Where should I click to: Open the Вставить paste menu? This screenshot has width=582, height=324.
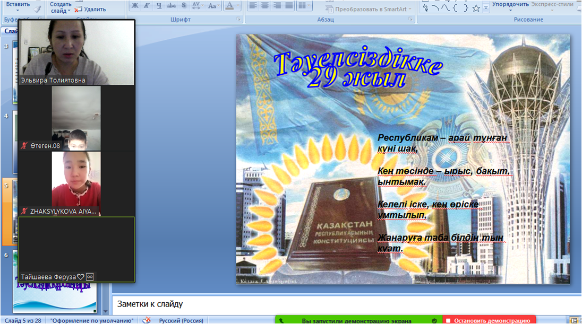tap(18, 4)
